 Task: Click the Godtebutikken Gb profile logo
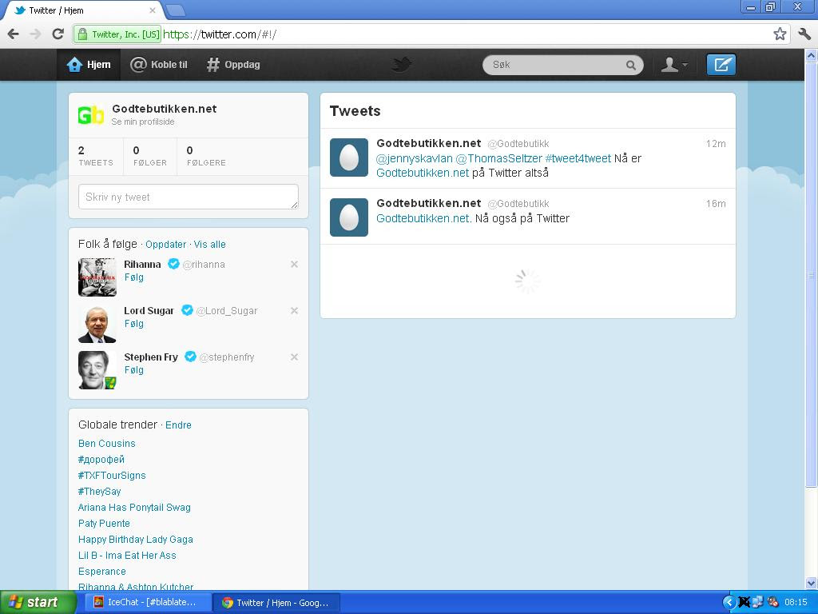click(91, 115)
